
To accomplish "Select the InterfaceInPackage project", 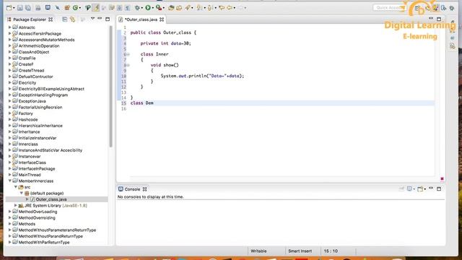I will click(37, 168).
